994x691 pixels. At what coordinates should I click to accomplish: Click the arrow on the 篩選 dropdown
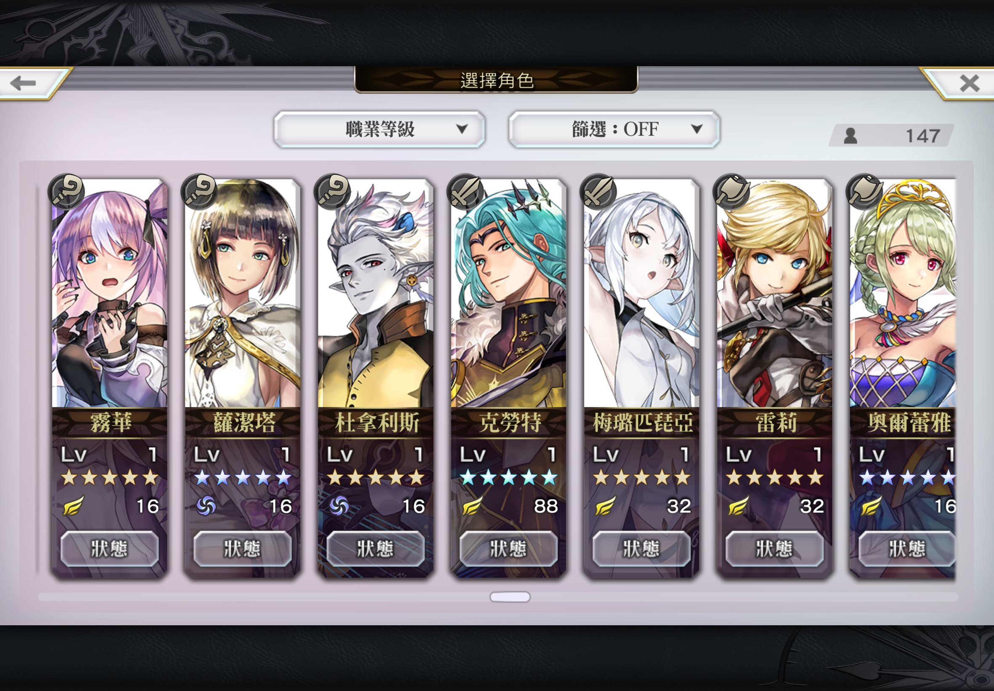click(696, 129)
